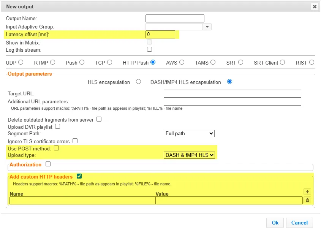Choose the AWS output type

(182, 62)
